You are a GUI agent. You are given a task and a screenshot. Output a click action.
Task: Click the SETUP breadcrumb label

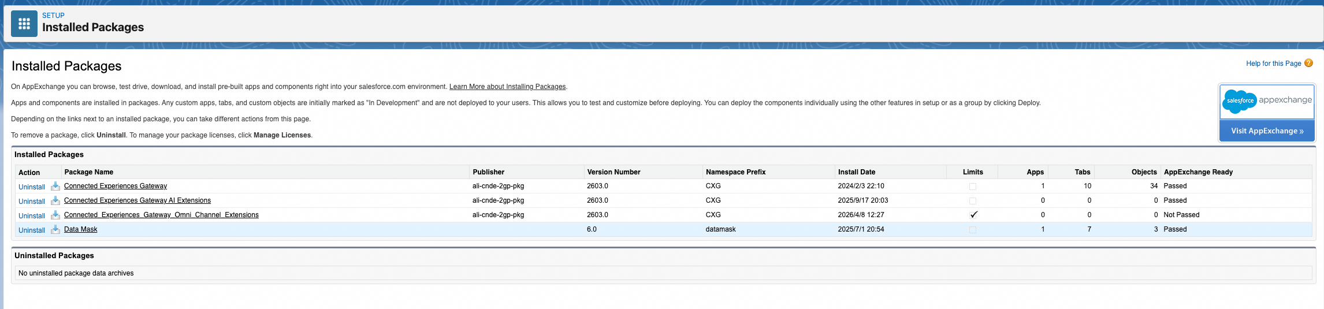(x=53, y=16)
